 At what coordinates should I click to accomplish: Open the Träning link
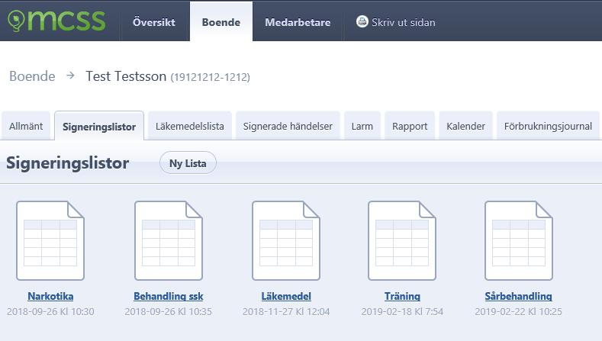coord(402,296)
